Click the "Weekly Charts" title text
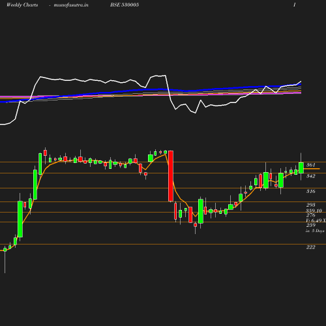 coord(22,5)
